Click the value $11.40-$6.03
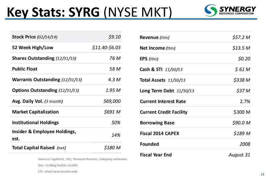Screen dimensions: 267x178 106,47
